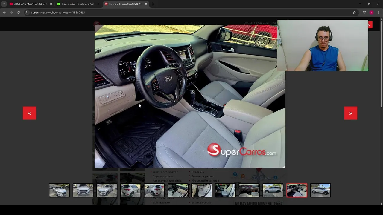Click the red-highlighted current interior thumbnail
This screenshot has width=383, height=215.
click(x=297, y=190)
